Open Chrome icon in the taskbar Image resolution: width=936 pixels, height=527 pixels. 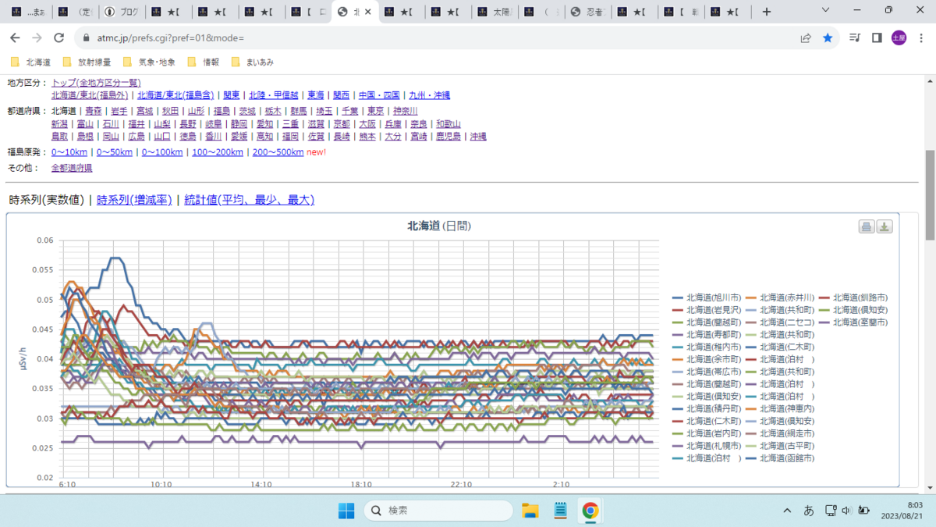[x=590, y=511]
